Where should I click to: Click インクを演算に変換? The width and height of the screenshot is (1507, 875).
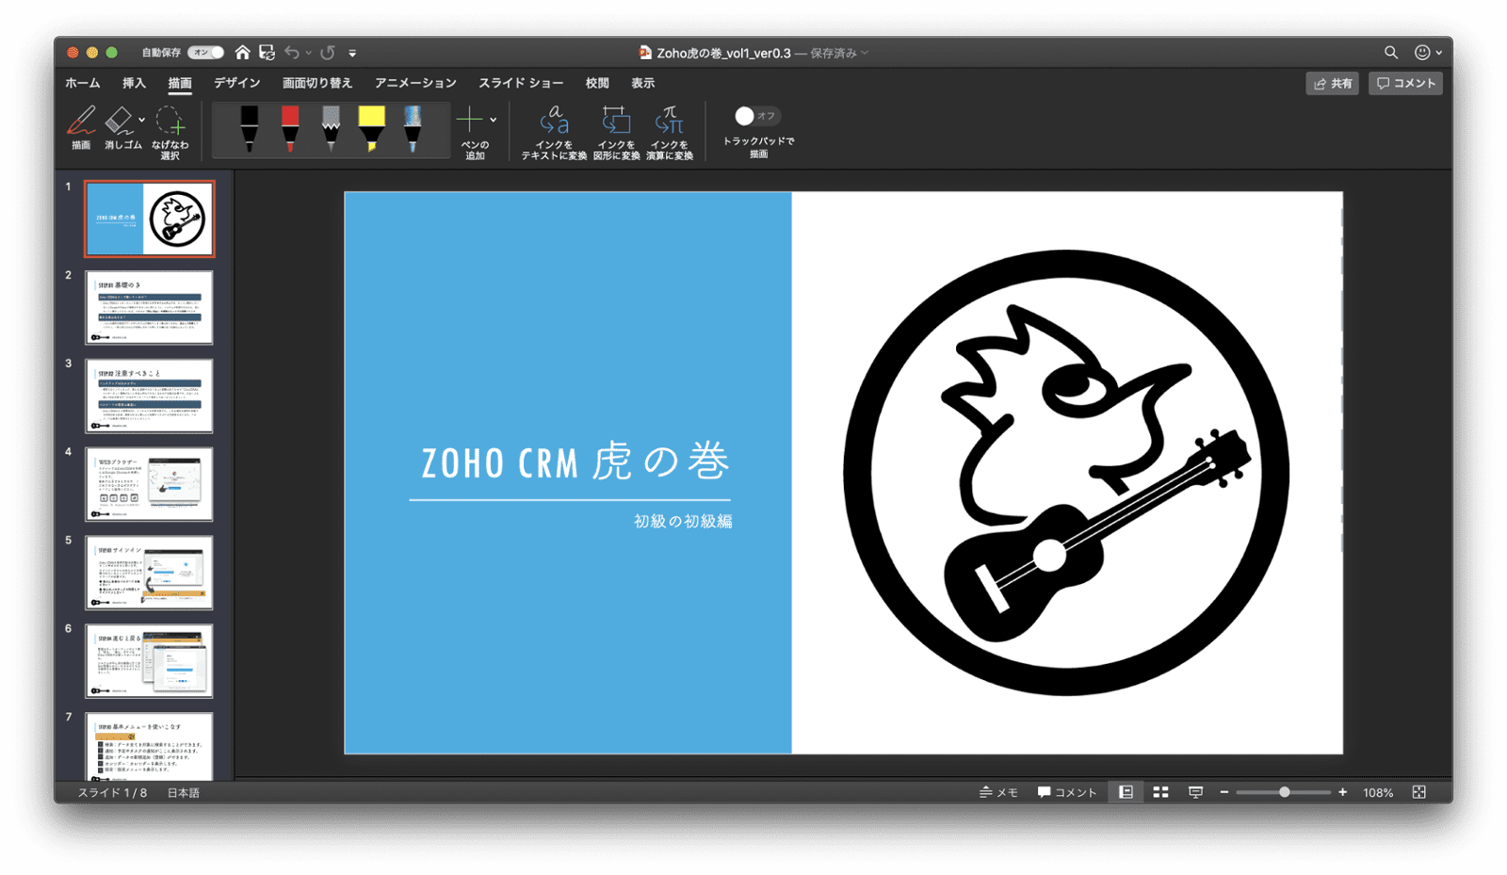click(670, 133)
